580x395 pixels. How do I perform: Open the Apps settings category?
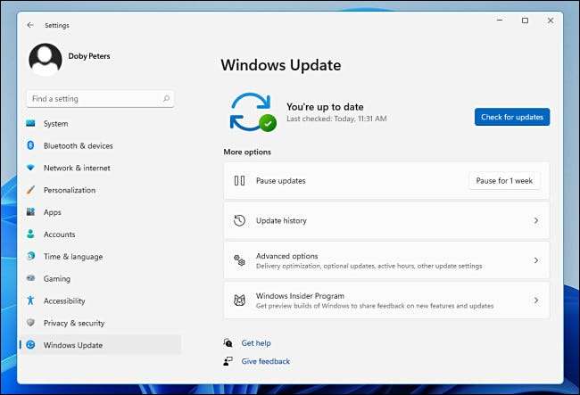pyautogui.click(x=52, y=212)
